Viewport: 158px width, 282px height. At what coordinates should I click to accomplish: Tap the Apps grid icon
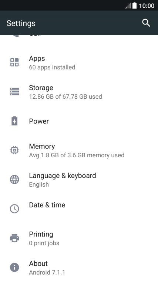coord(14,62)
